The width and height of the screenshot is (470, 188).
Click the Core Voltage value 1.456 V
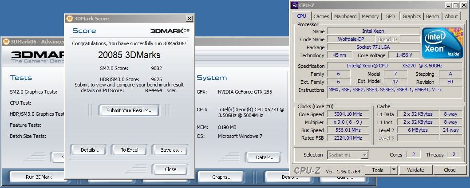[404, 55]
